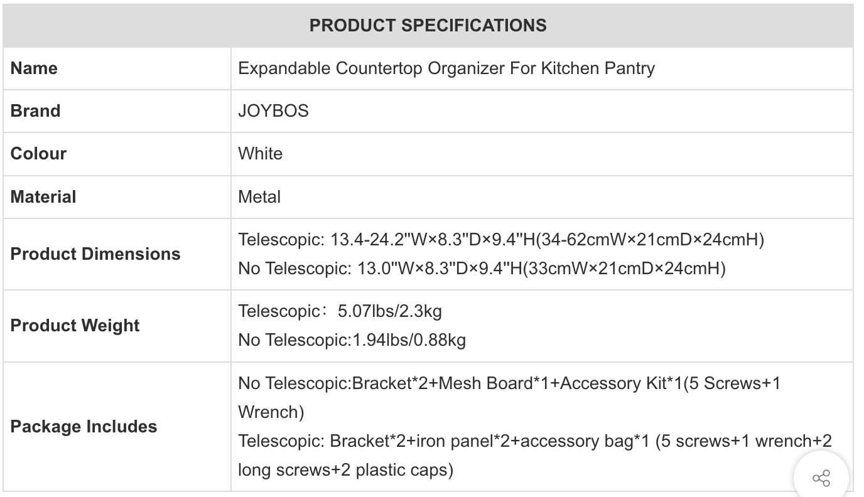Screen dimensions: 864x497
Task: Click the Colour row label
Action: pos(38,154)
